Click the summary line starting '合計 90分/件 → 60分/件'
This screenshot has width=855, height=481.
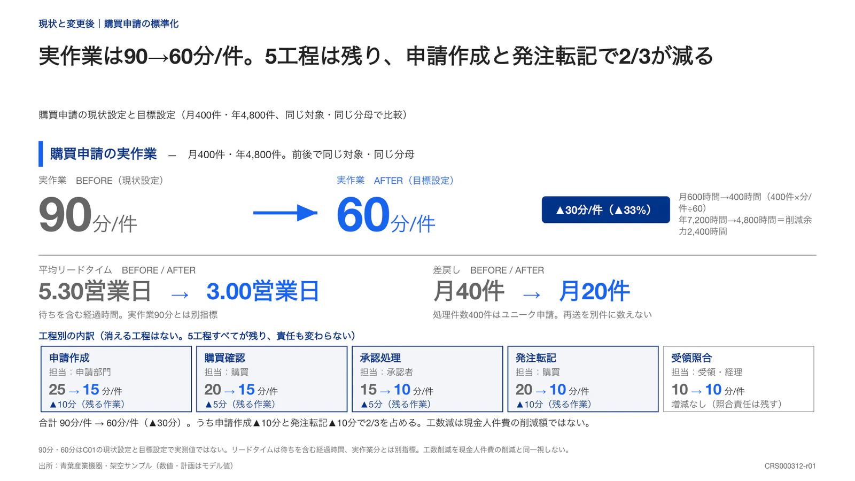click(x=316, y=423)
